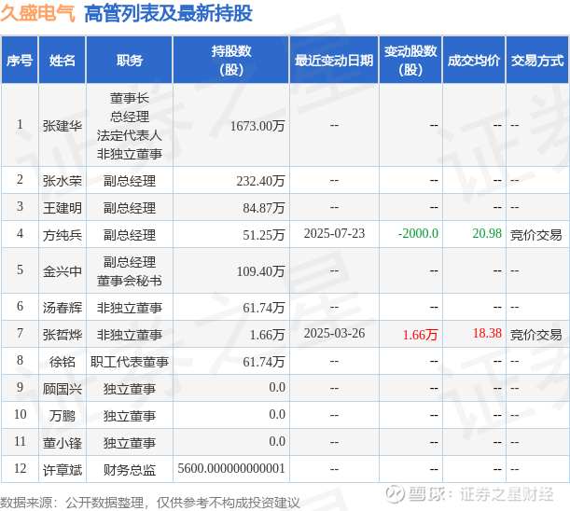Image resolution: width=570 pixels, height=511 pixels.
Task: Click the 职工代表董事 title
Action: pyautogui.click(x=130, y=362)
